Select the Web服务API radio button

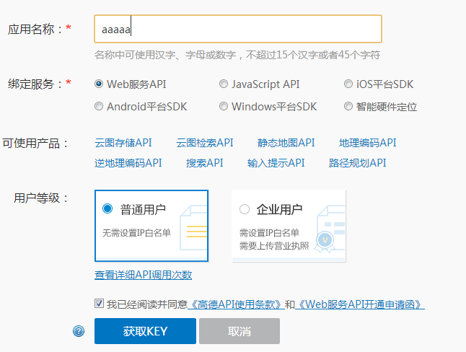coord(100,84)
